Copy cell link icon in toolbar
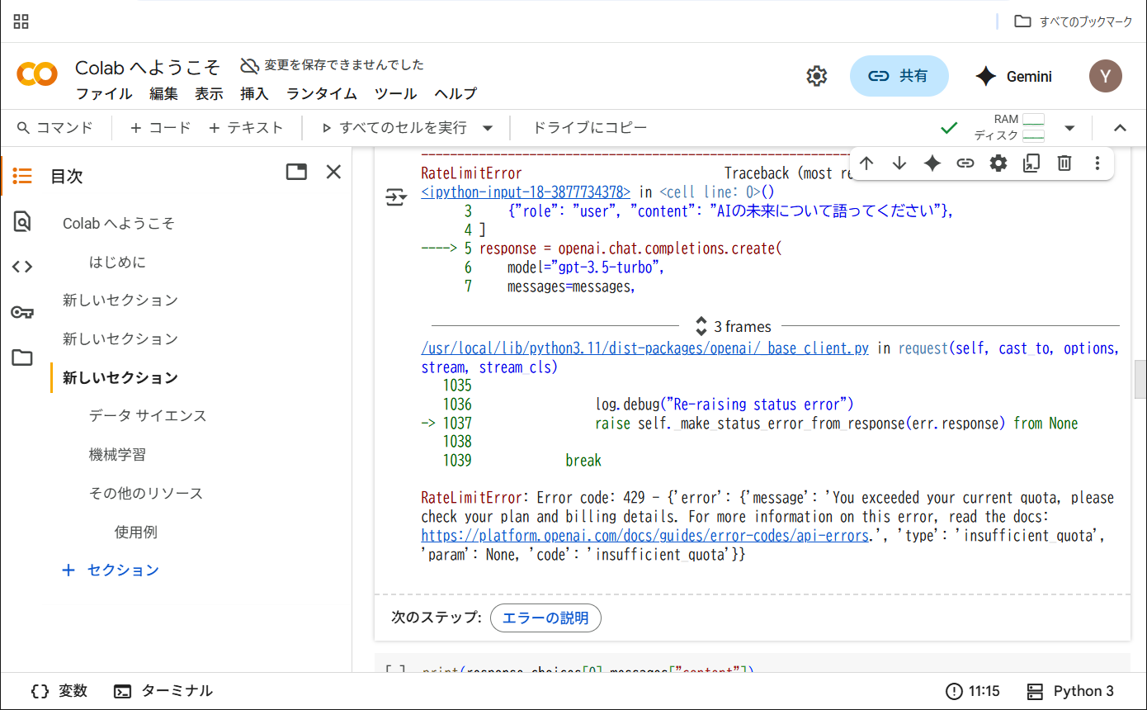Screen dimensions: 1147x710 click(x=965, y=163)
